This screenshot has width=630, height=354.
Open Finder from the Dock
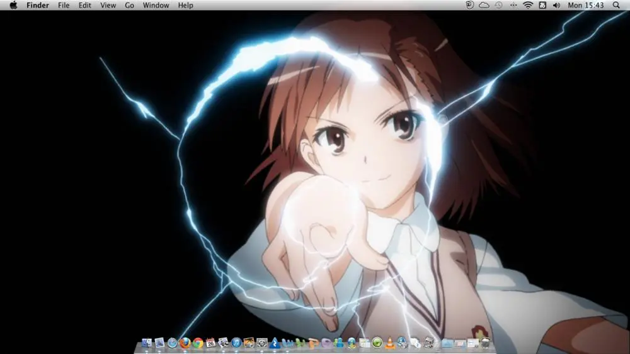click(x=147, y=343)
